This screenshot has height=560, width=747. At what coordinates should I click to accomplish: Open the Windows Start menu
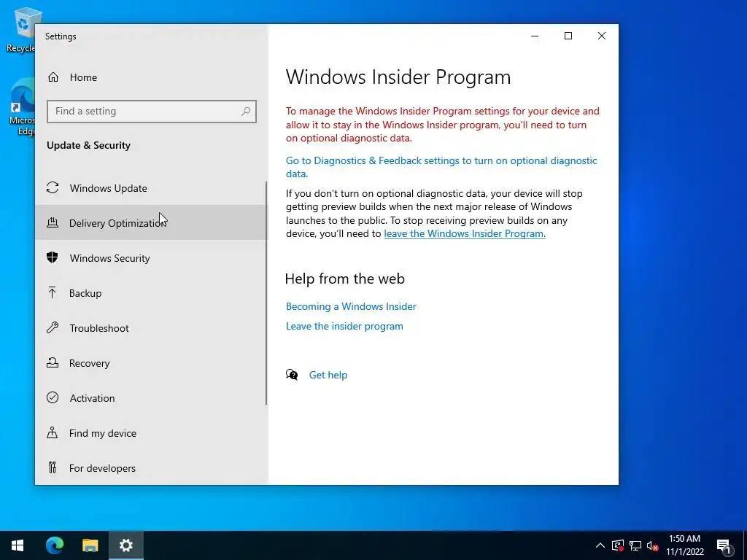tap(18, 545)
